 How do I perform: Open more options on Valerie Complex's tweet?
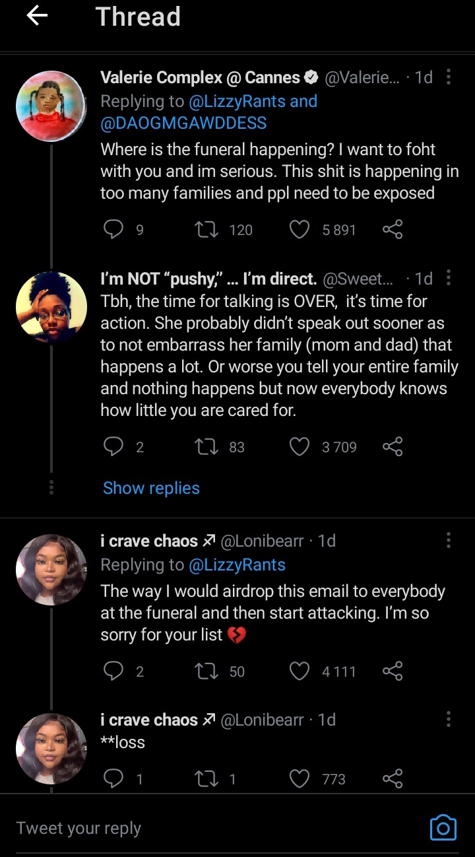(449, 77)
